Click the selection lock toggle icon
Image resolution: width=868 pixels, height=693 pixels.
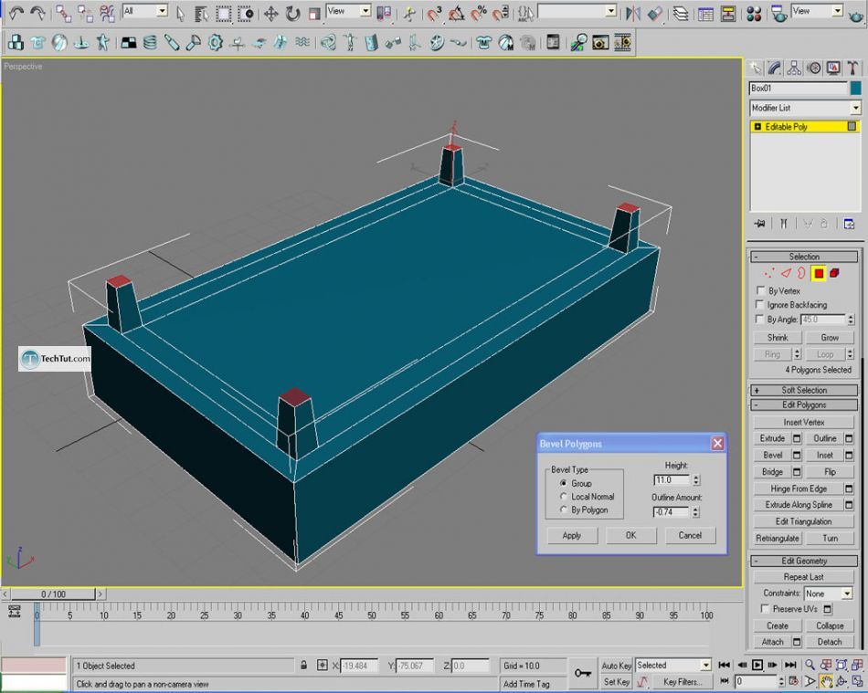click(303, 666)
